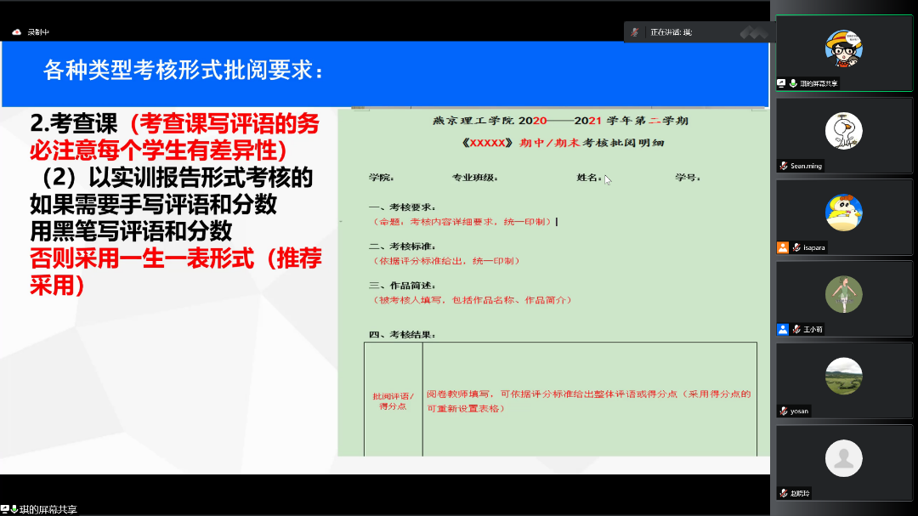Select 王小萌's dancer avatar

pyautogui.click(x=843, y=294)
